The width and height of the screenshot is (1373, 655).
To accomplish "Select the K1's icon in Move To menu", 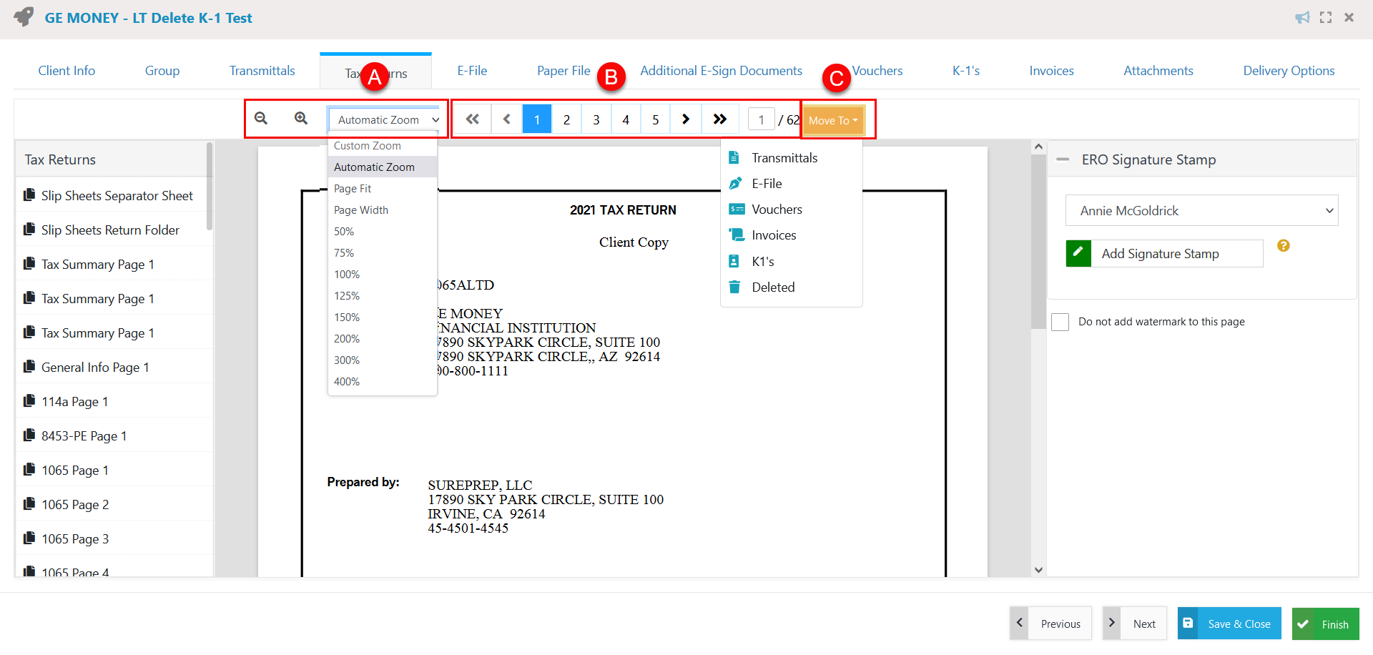I will [762, 261].
